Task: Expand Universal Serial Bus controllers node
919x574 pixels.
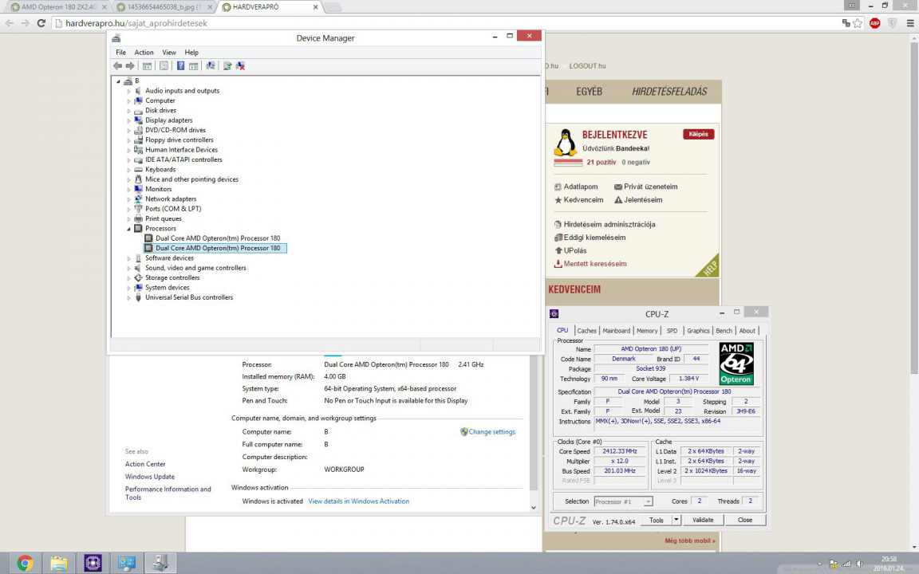Action: coord(129,298)
